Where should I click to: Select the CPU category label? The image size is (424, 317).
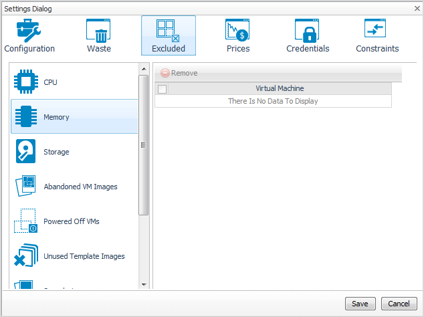pyautogui.click(x=50, y=82)
